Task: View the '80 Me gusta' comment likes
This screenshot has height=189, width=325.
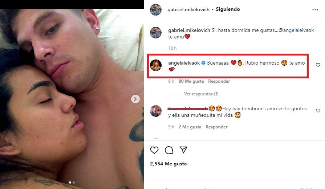Action: pyautogui.click(x=191, y=81)
